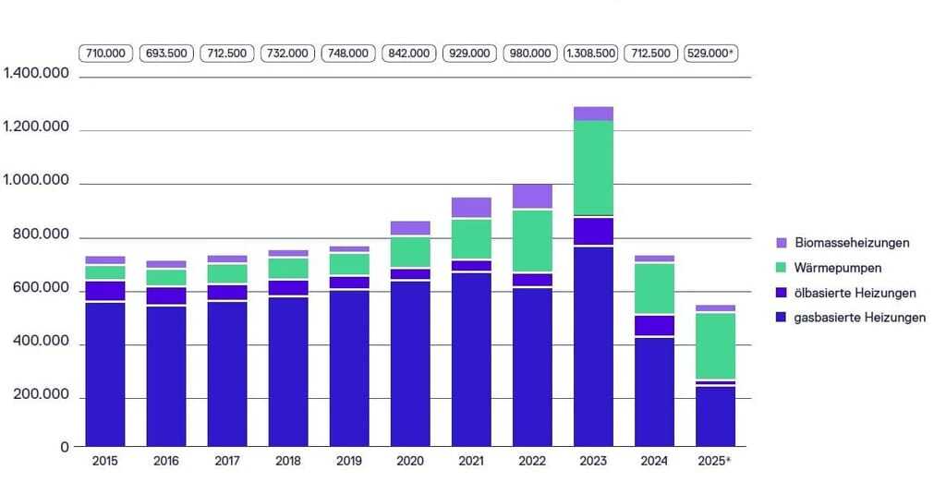Select the ölbasierte Heizungen legend text
This screenshot has height=482, width=946.
click(855, 293)
